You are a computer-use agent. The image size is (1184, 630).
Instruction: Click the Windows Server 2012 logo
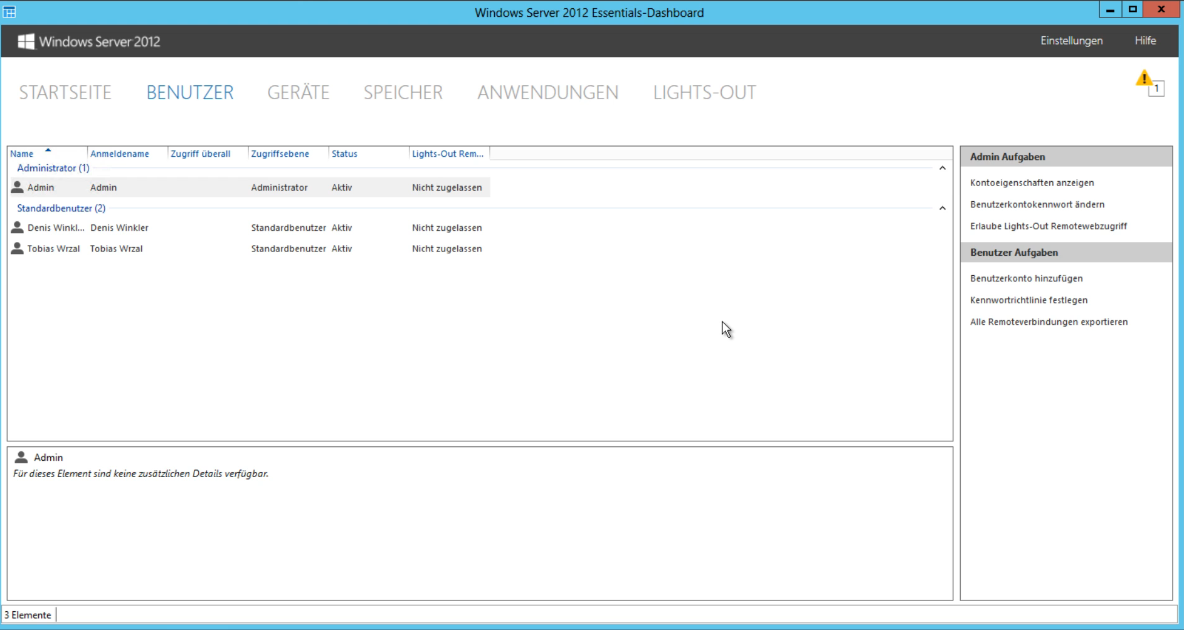click(x=26, y=41)
